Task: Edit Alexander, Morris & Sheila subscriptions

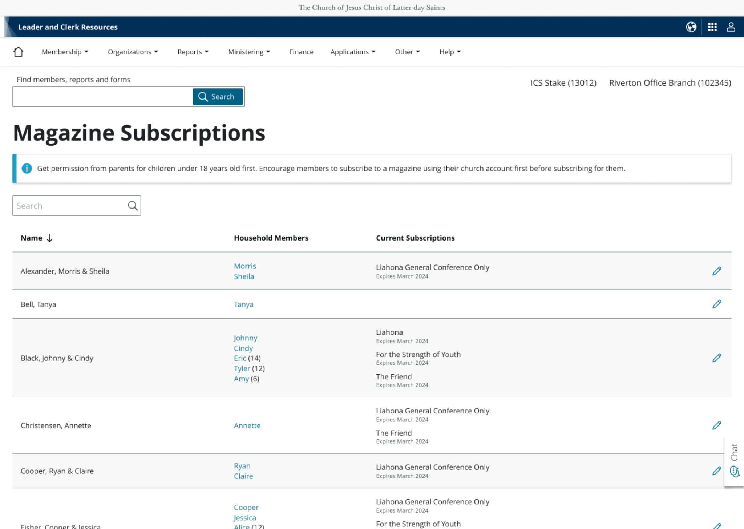Action: tap(716, 271)
